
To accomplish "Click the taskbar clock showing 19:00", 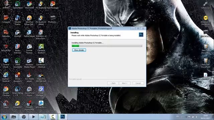I will (x=206, y=117).
